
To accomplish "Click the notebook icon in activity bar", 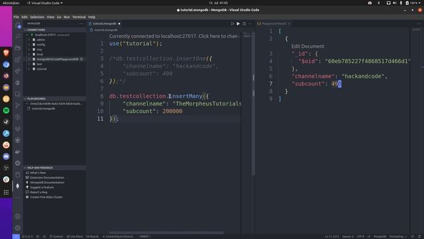I will point(18,175).
